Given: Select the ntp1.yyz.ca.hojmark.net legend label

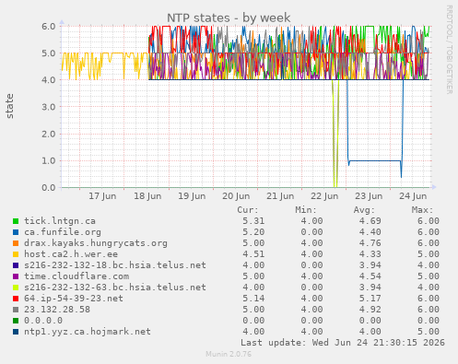Looking at the screenshot, I should pos(88,332).
